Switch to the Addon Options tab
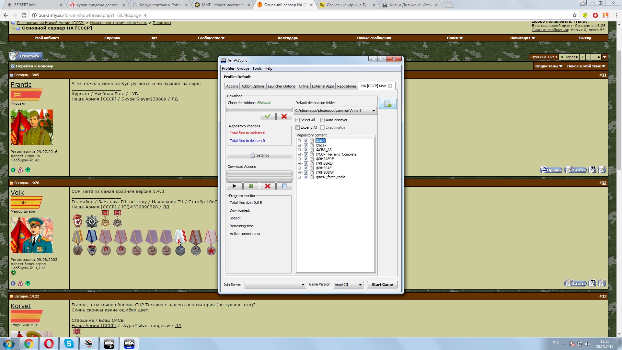The height and width of the screenshot is (350, 622). [x=253, y=86]
